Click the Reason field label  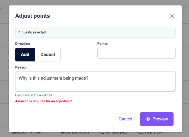pos(21,67)
